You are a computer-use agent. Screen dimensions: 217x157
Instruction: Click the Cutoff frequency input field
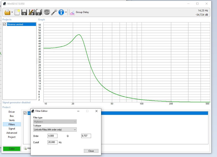click(52, 142)
